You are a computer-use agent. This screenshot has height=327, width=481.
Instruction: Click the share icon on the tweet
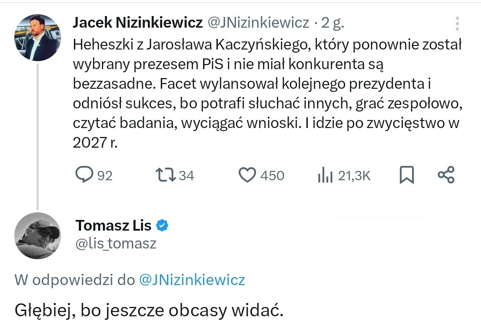tap(446, 175)
